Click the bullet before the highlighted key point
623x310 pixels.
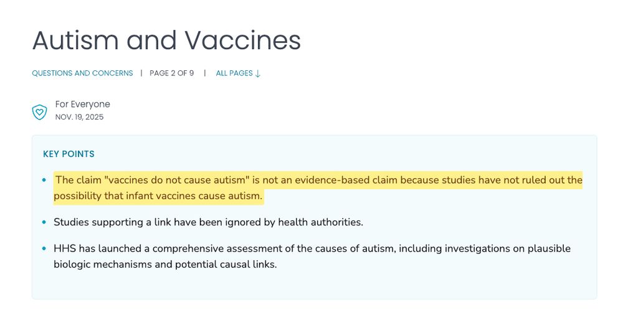click(x=44, y=181)
